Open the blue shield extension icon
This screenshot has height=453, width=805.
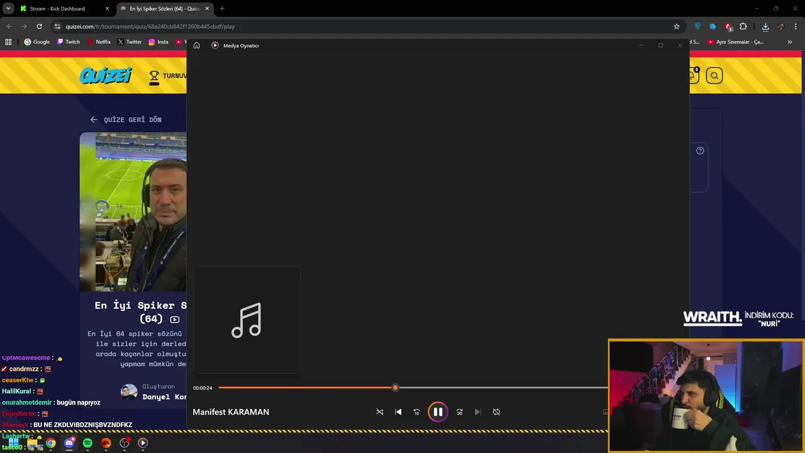[697, 26]
